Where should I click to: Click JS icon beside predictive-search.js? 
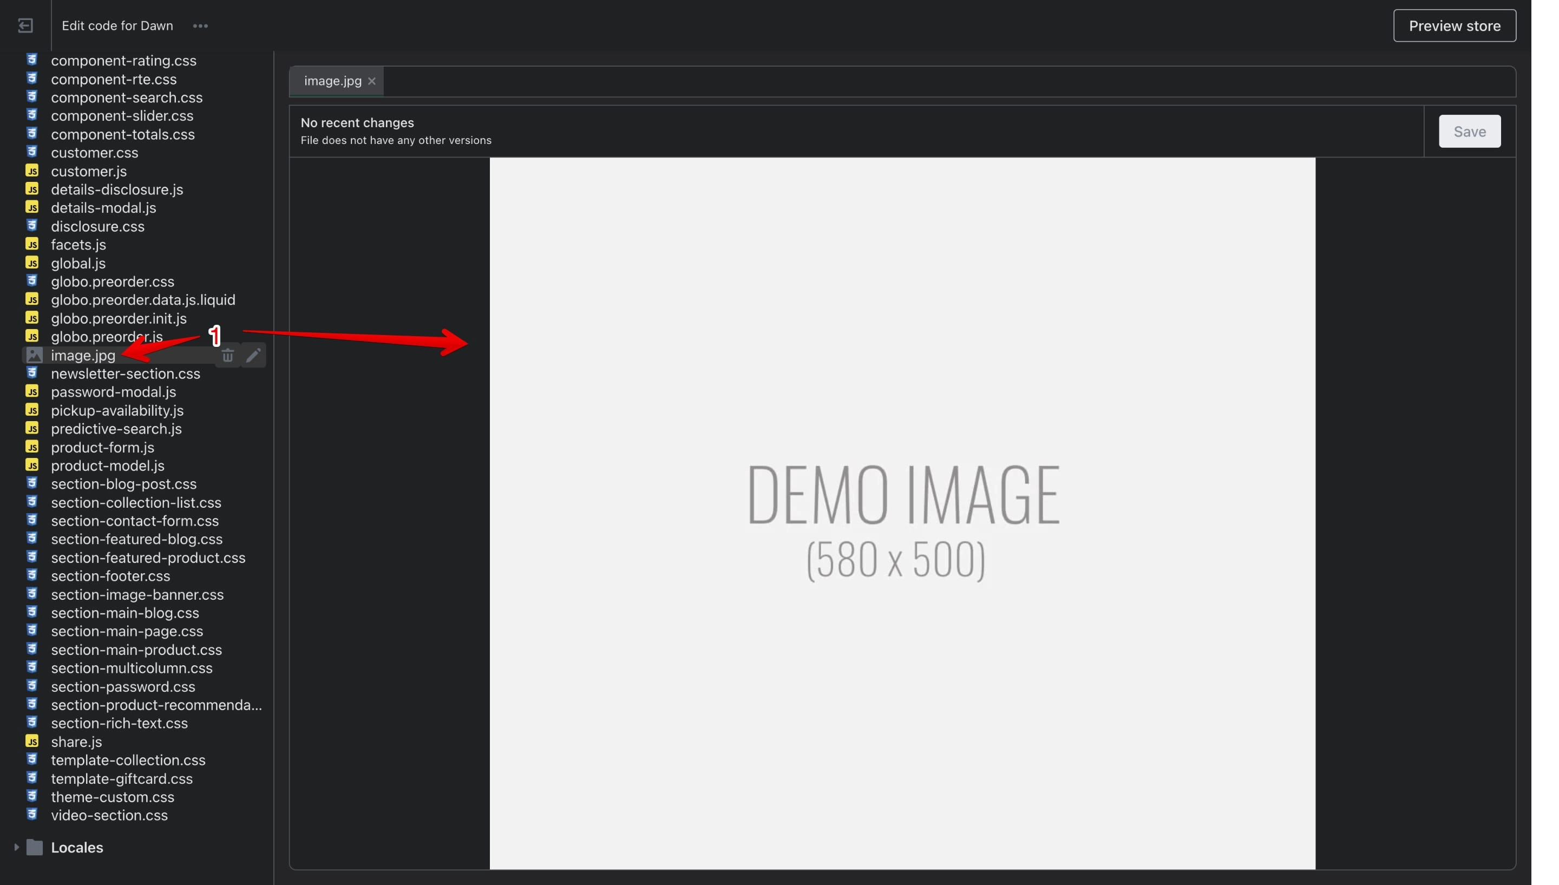pyautogui.click(x=32, y=429)
